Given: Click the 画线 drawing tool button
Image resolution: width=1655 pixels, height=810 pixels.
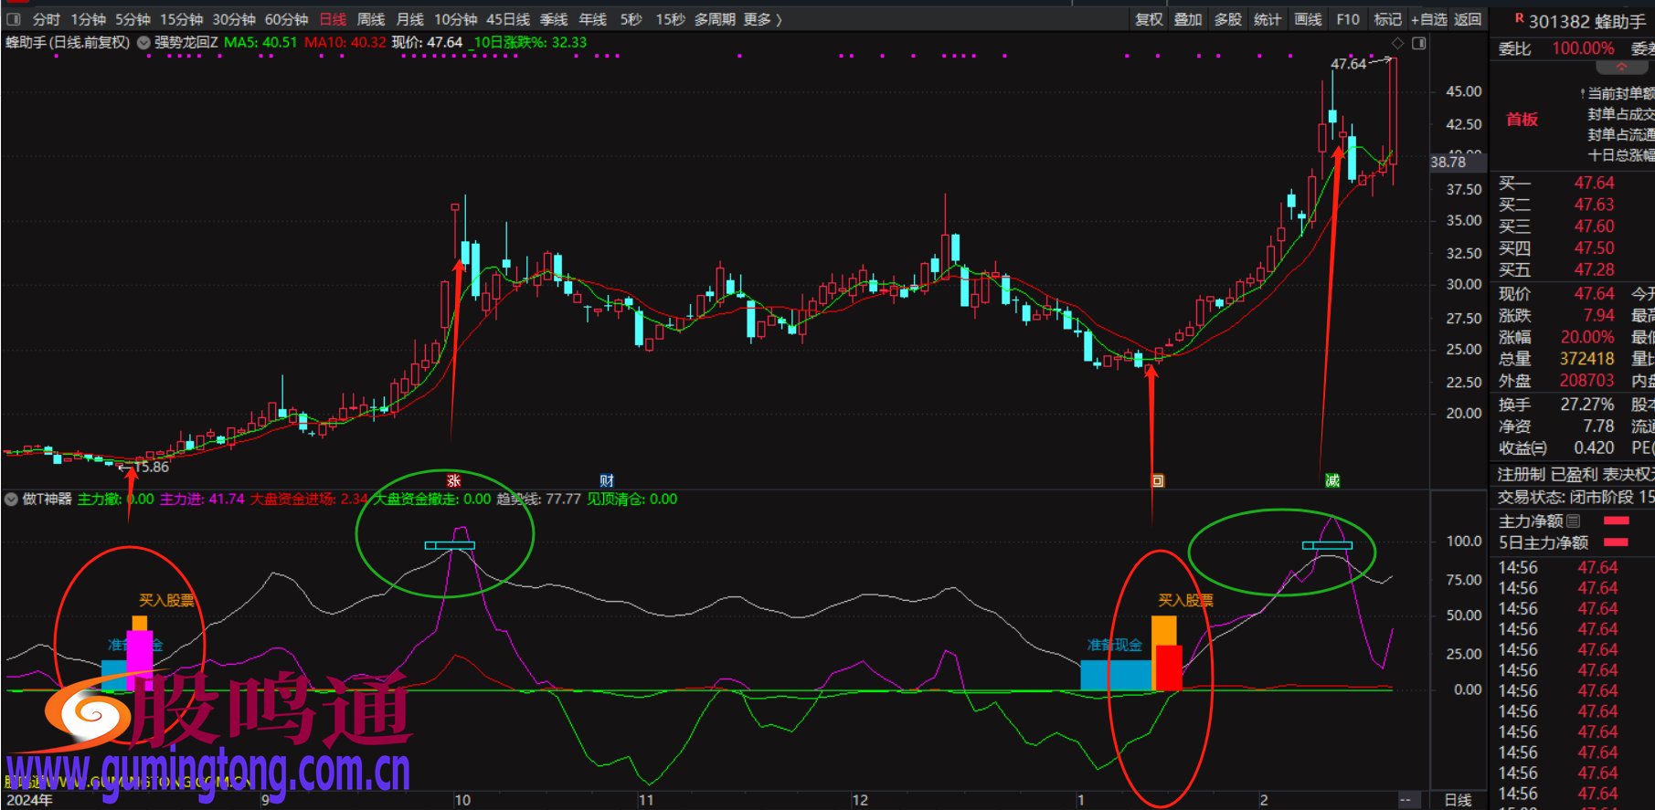Looking at the screenshot, I should pyautogui.click(x=1308, y=19).
